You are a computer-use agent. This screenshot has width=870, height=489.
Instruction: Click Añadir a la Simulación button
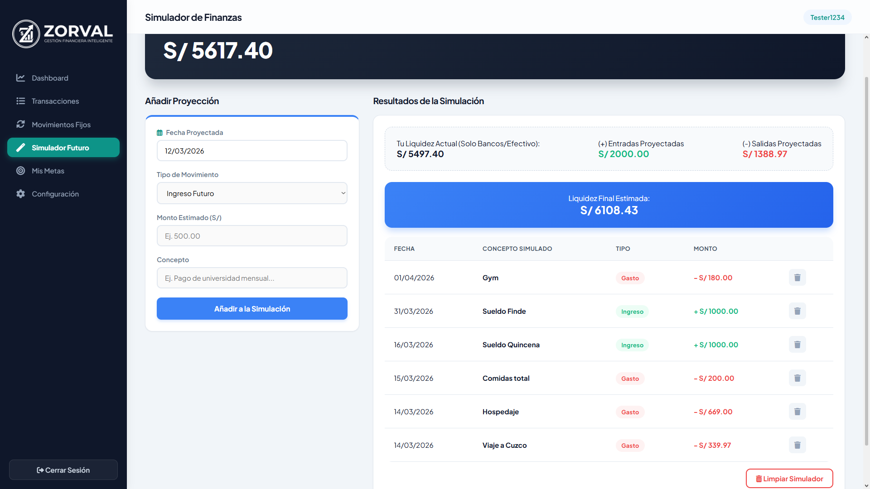[x=252, y=309]
